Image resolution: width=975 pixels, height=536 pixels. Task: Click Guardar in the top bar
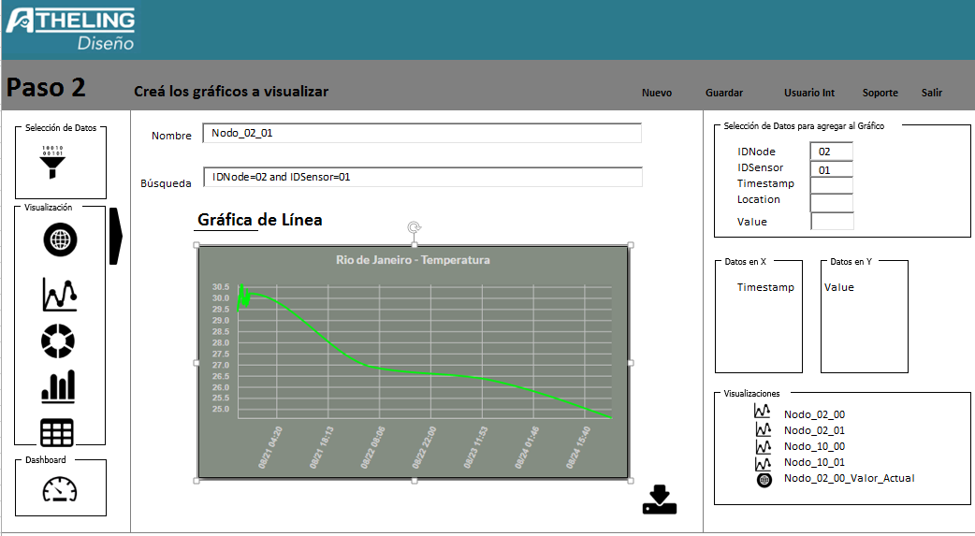point(724,93)
